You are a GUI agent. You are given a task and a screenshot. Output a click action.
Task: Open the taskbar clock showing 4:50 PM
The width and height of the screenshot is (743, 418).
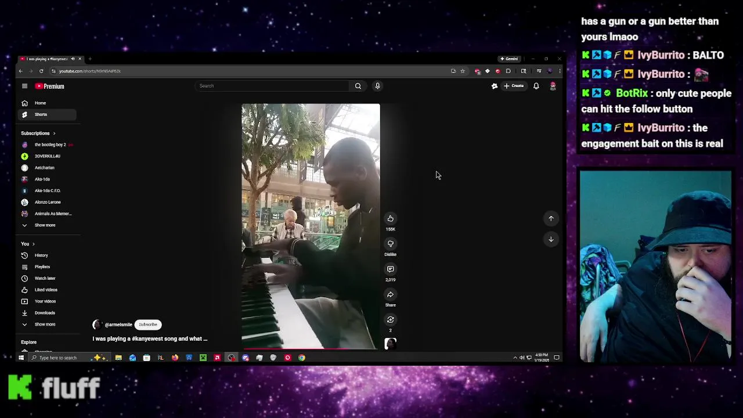coord(542,358)
